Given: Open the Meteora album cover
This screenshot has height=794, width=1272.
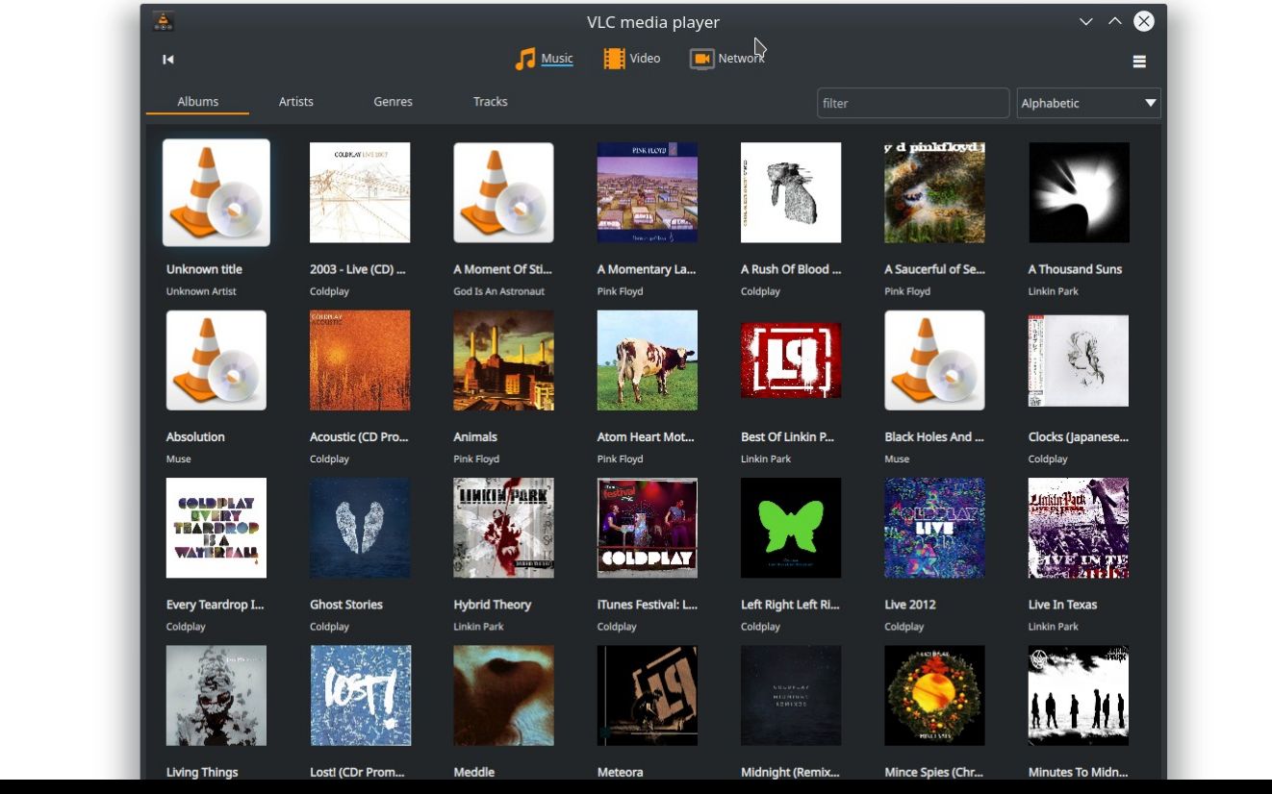Looking at the screenshot, I should coord(648,695).
